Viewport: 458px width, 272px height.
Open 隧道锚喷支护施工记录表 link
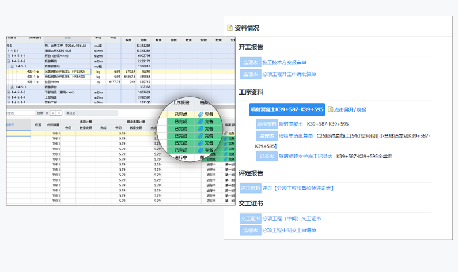coord(305,156)
